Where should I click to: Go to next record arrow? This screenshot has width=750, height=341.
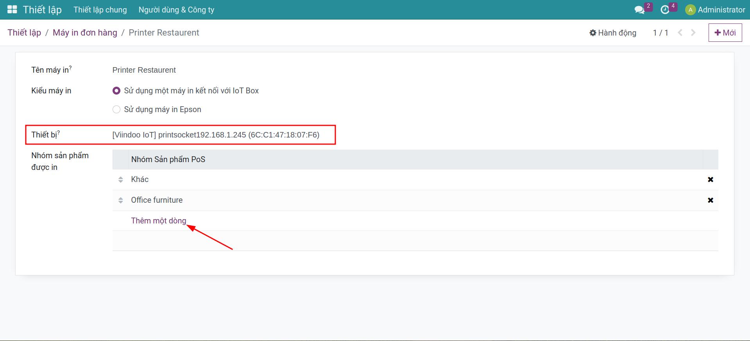click(x=693, y=33)
